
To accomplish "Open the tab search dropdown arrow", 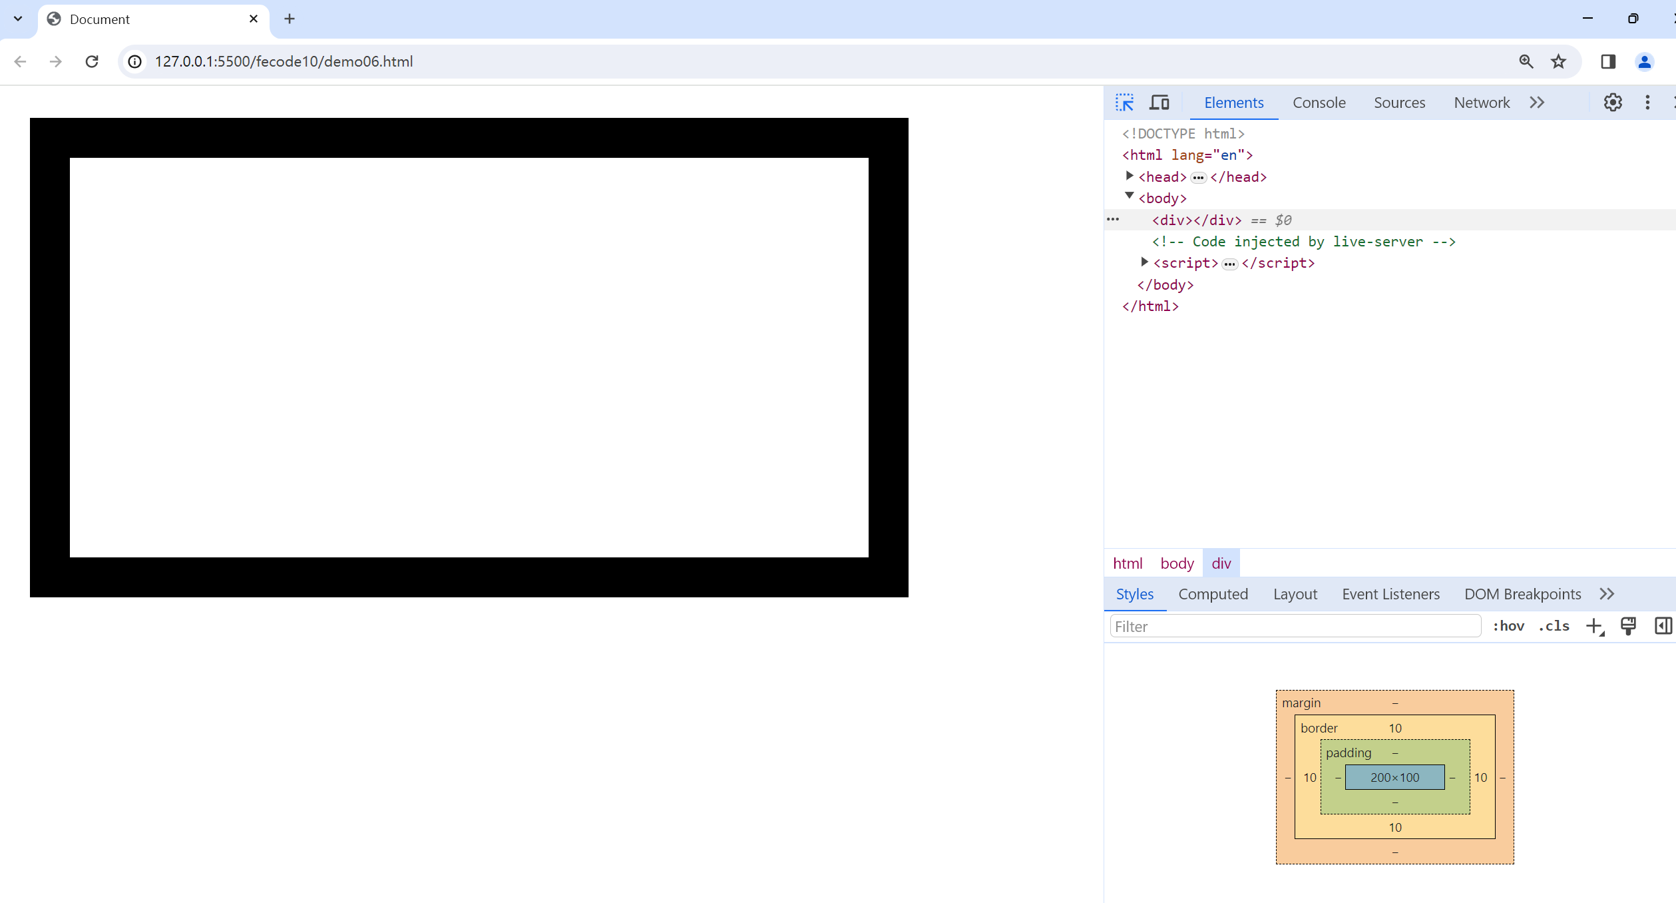I will 18,19.
